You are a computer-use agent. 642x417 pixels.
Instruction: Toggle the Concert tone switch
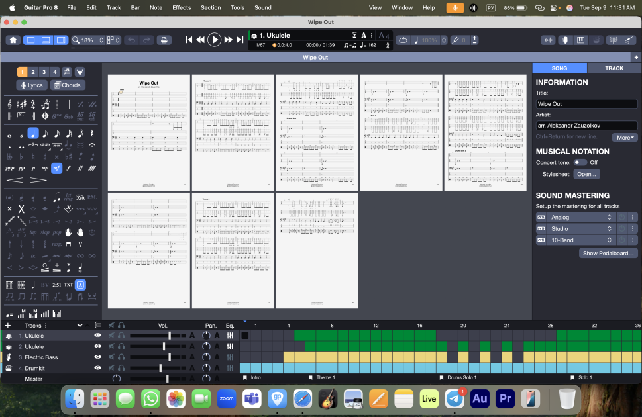tap(580, 162)
